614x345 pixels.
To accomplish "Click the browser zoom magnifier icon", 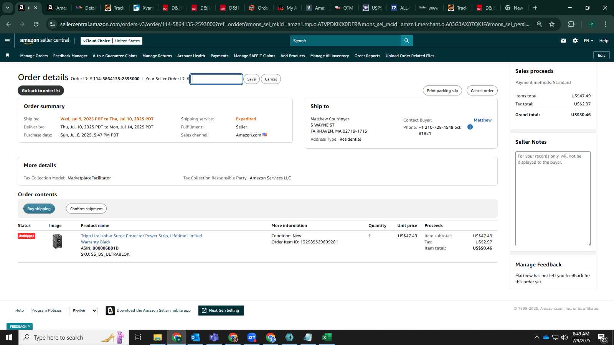I will tap(539, 24).
